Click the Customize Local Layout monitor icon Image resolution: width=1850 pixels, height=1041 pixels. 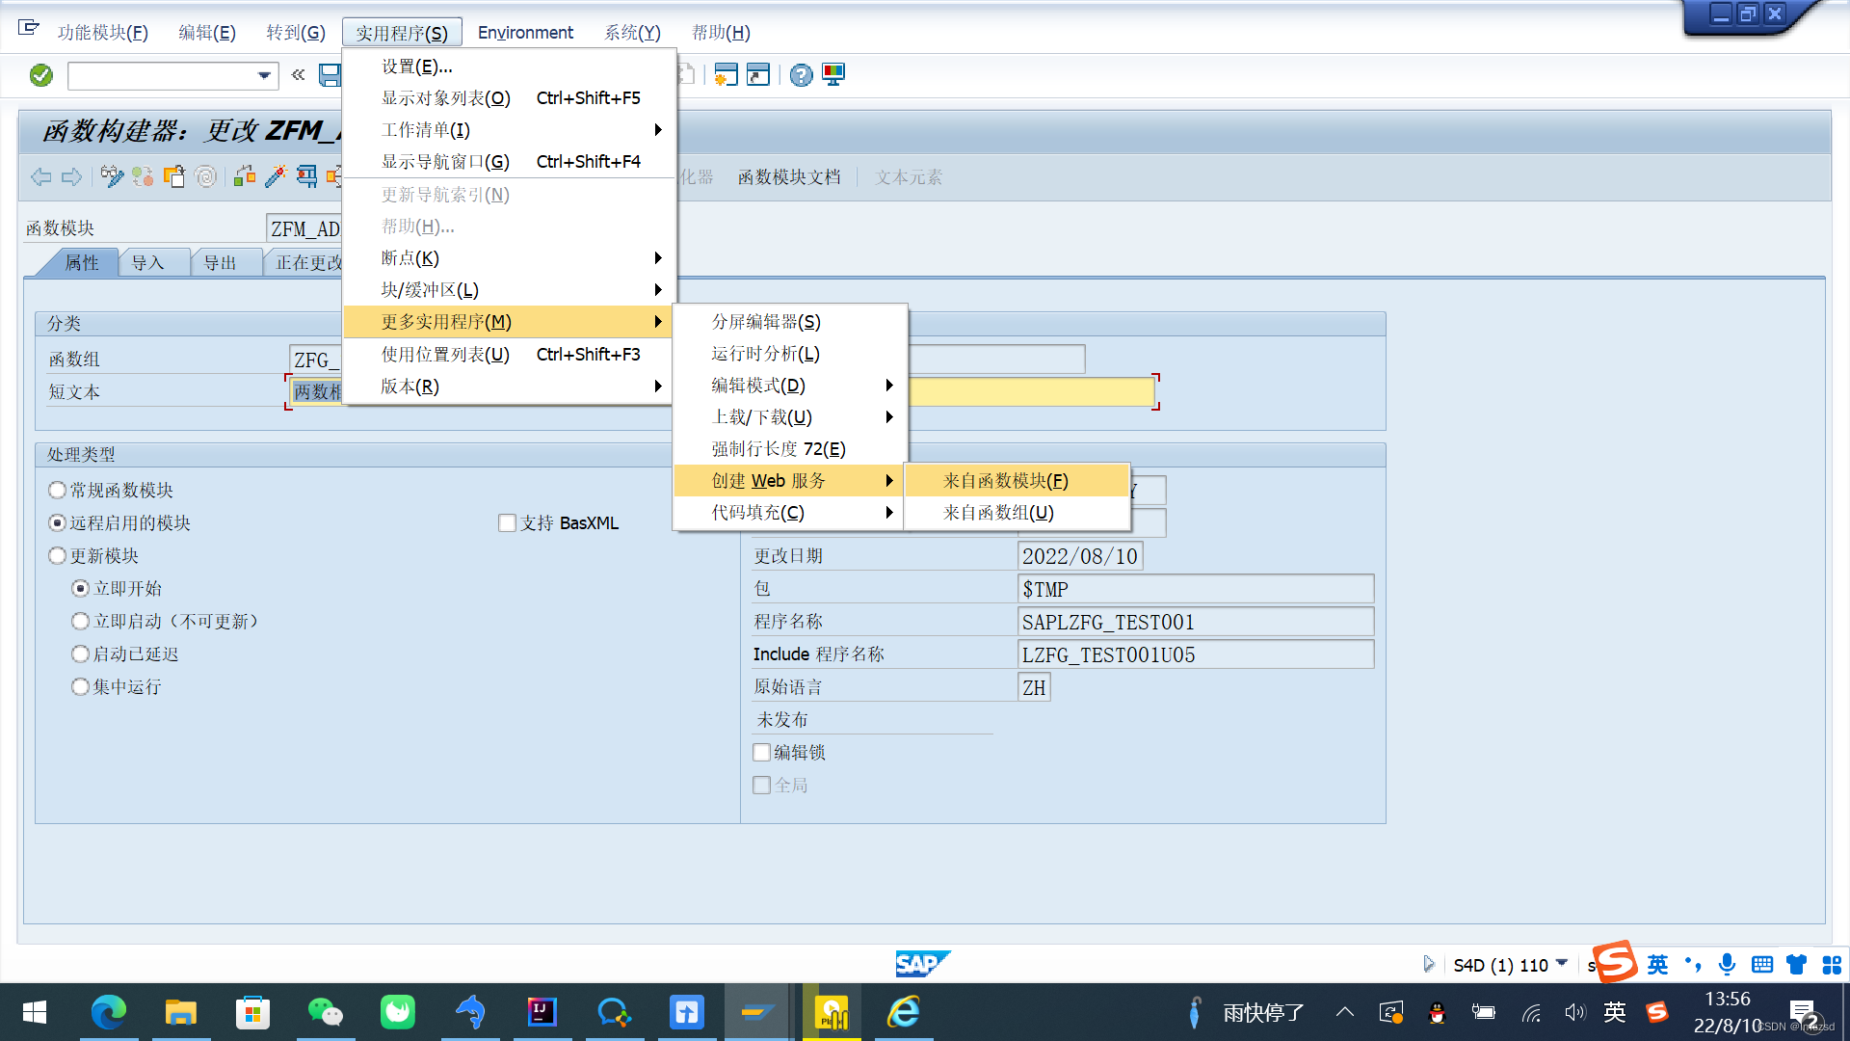pos(833,75)
